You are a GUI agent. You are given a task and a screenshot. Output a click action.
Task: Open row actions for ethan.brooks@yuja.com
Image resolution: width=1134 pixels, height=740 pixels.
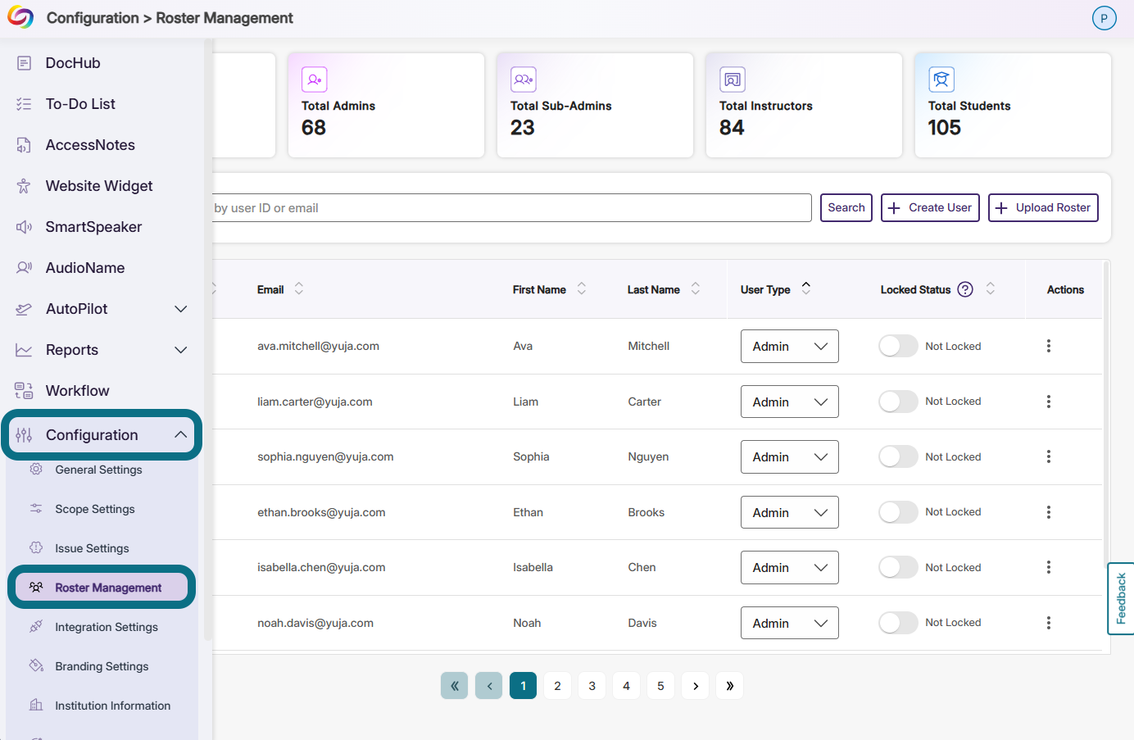click(1049, 512)
